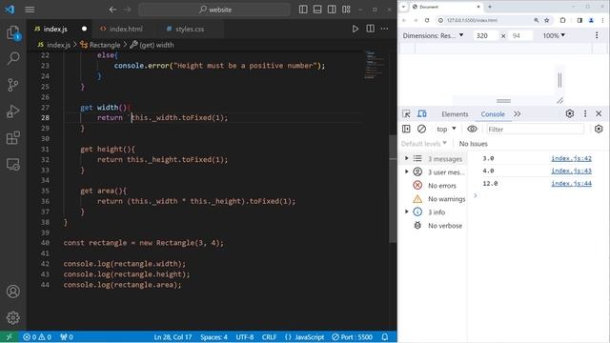The height and width of the screenshot is (343, 610).
Task: Open the Dimensions responsive dropdown
Action: pyautogui.click(x=433, y=35)
